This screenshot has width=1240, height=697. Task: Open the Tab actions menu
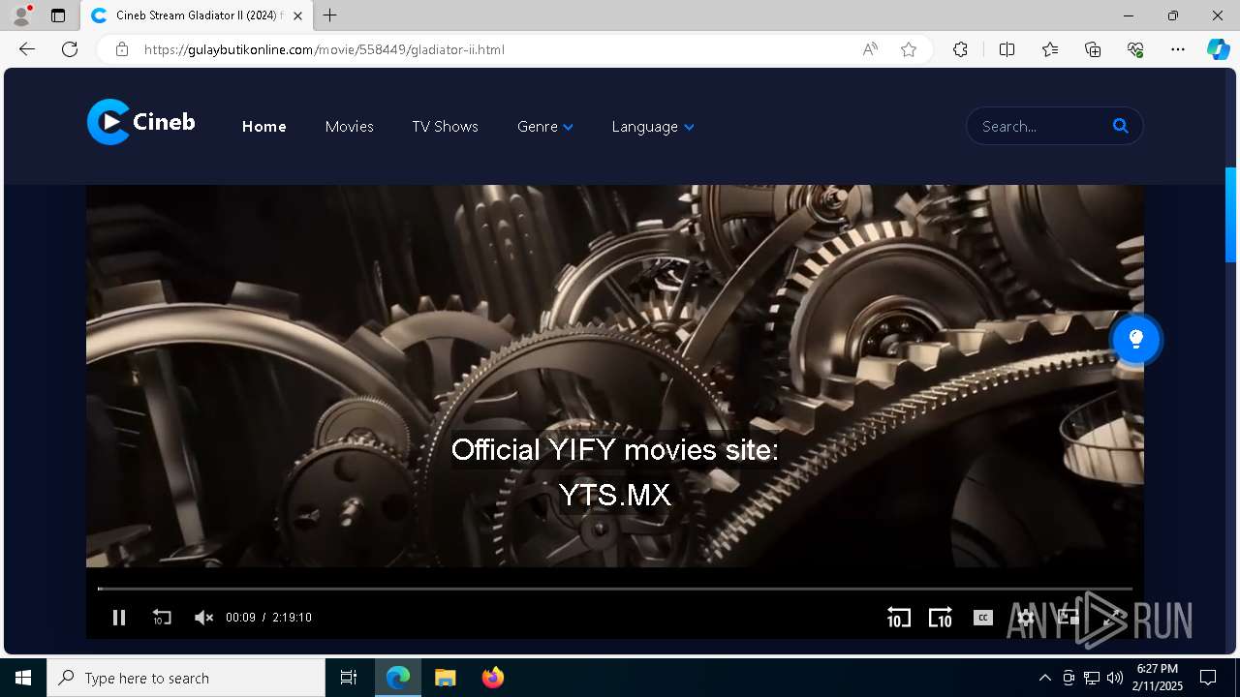point(58,15)
